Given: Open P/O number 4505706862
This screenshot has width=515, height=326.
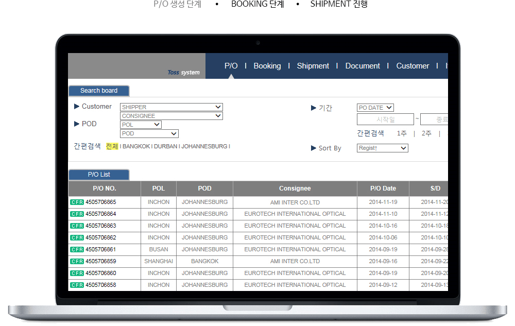Looking at the screenshot, I should (x=101, y=237).
